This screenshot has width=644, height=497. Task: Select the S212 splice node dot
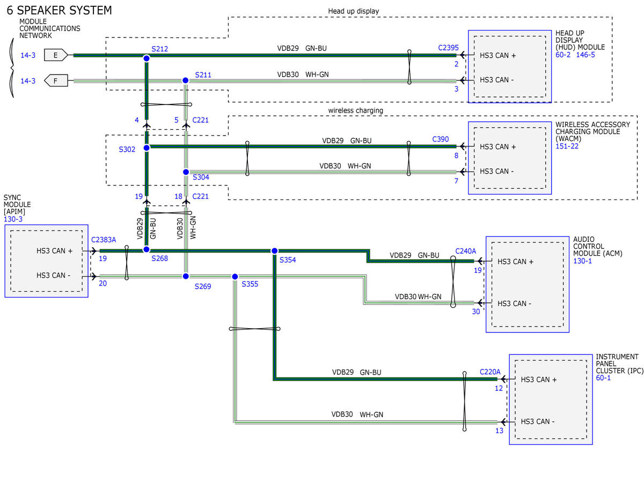pyautogui.click(x=146, y=58)
